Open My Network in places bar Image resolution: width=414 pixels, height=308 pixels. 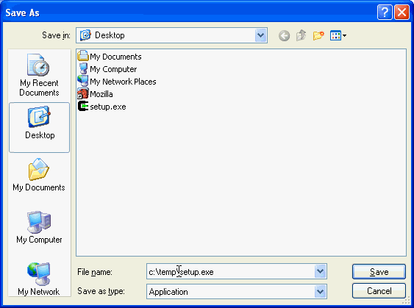39,279
